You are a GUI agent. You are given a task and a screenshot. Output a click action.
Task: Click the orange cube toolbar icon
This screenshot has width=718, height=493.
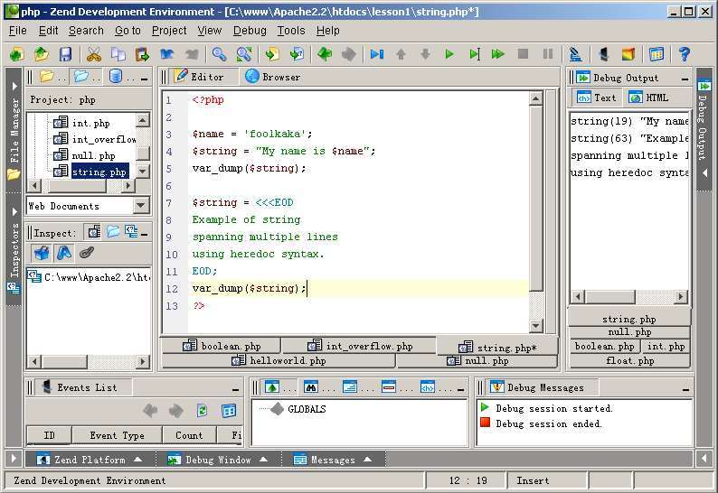(628, 54)
